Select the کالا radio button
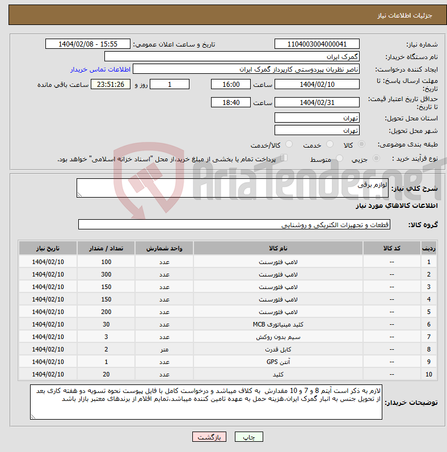447x452 pixels. [x=361, y=144]
